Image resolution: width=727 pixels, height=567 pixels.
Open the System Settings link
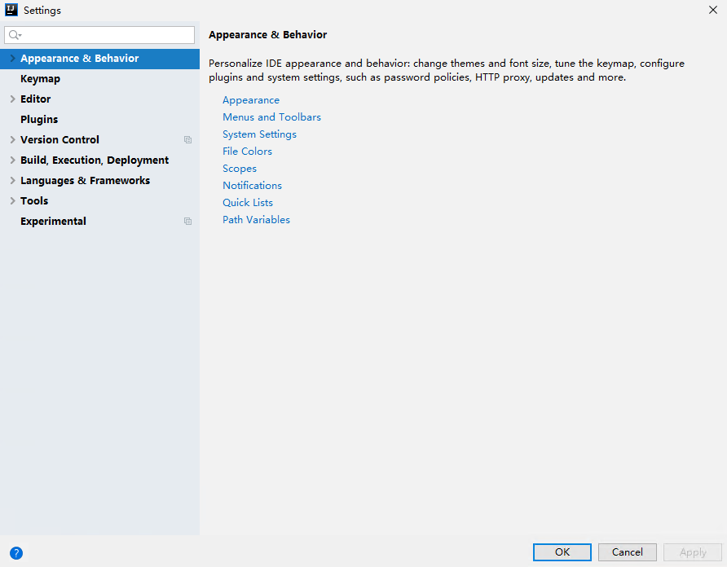pyautogui.click(x=259, y=134)
